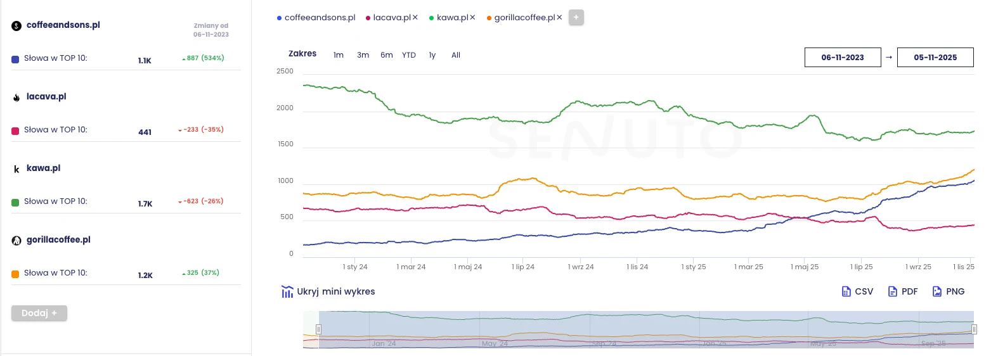Click the mini chart selected range area
998x356 pixels.
(x=646, y=329)
